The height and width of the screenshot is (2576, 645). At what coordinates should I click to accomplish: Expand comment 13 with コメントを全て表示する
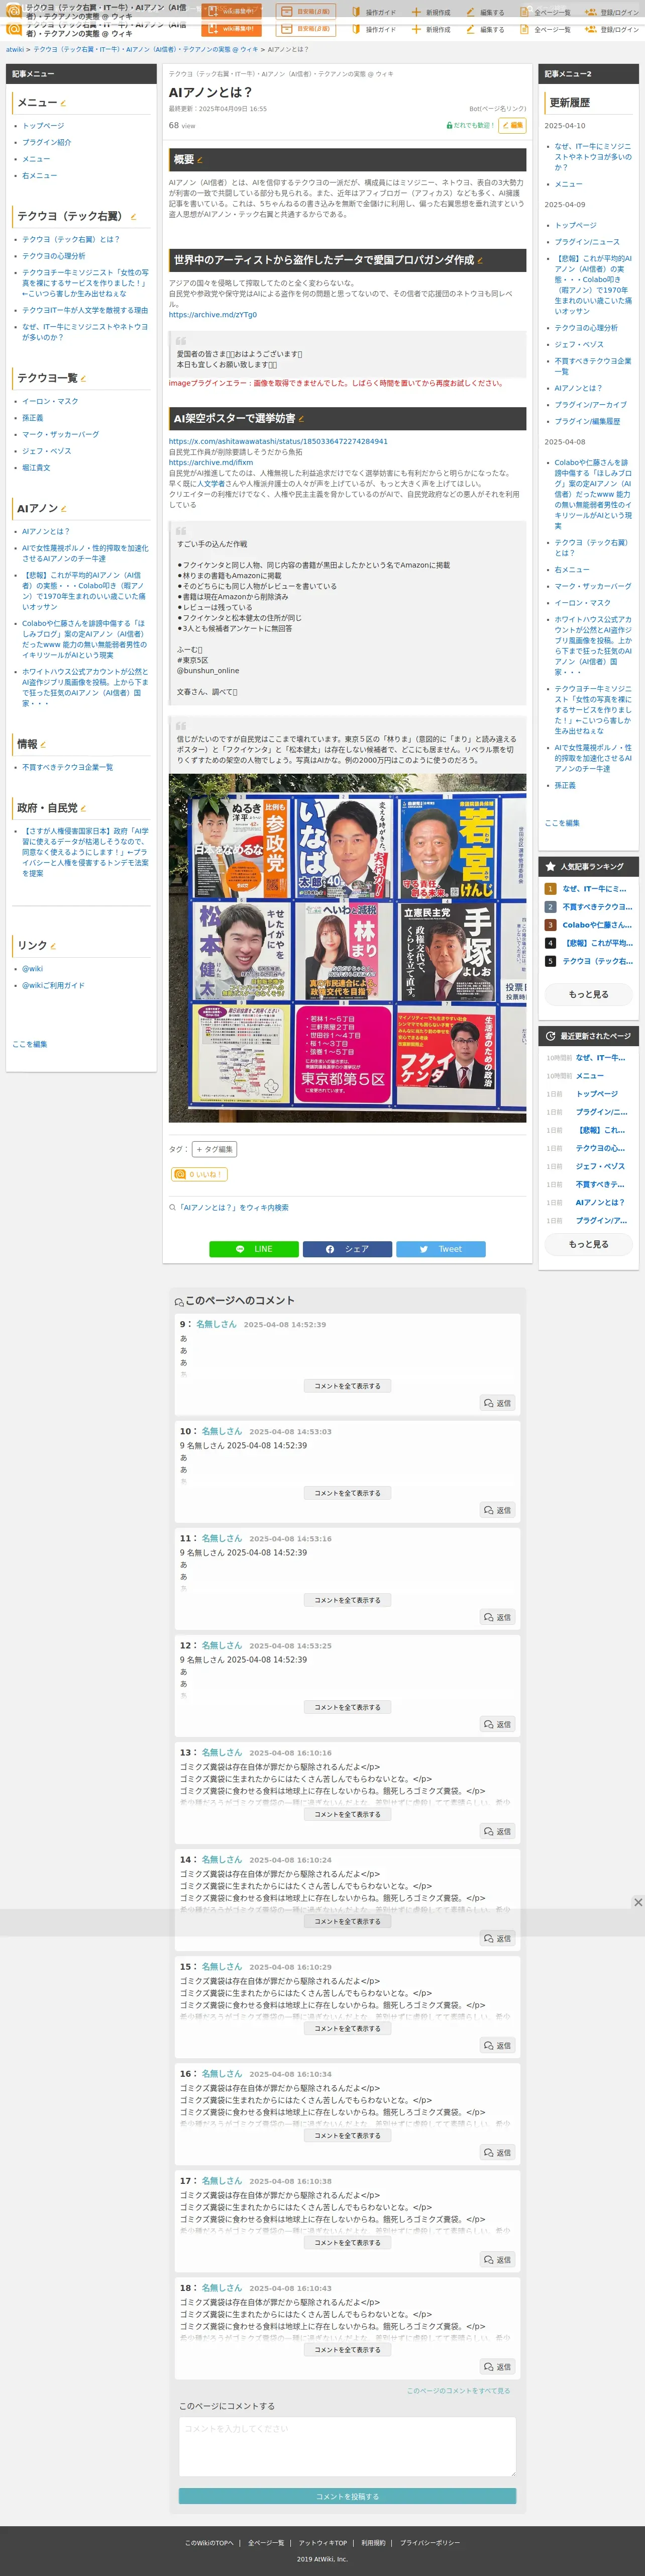point(348,1814)
